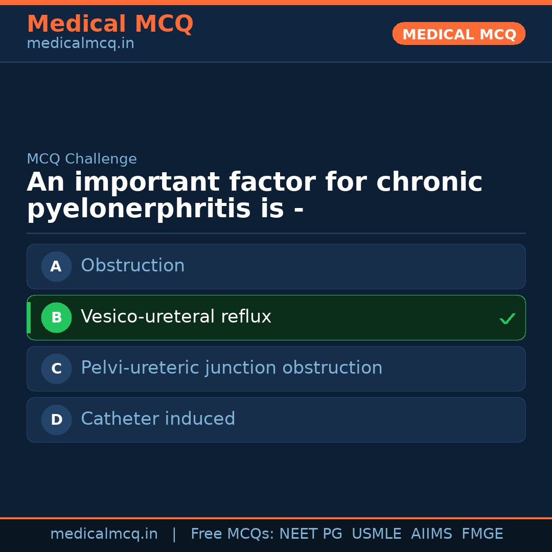The image size is (552, 552).
Task: Click the Medical MCQ logo
Action: [x=110, y=24]
